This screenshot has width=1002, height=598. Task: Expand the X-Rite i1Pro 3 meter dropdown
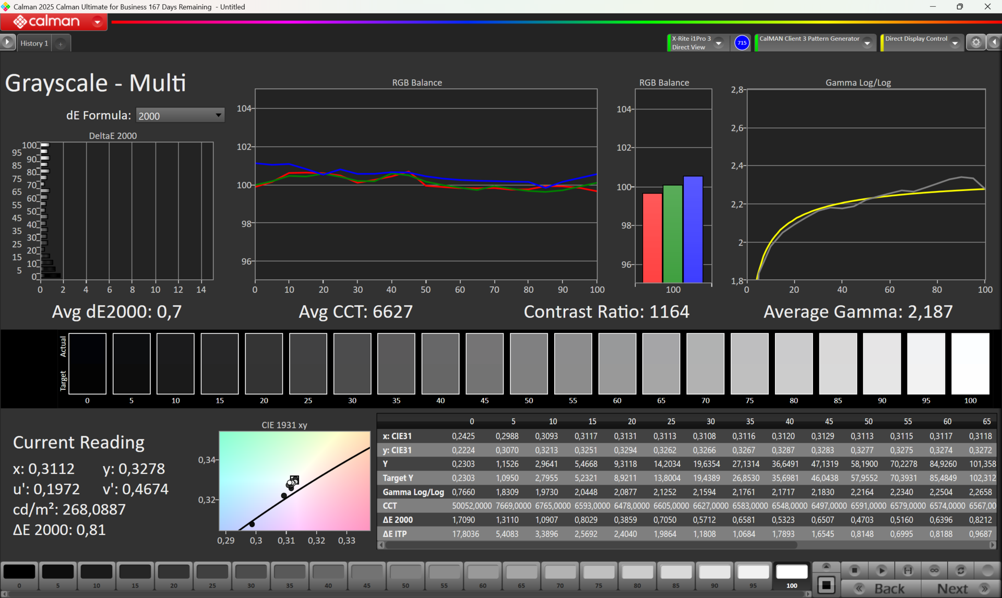click(719, 43)
